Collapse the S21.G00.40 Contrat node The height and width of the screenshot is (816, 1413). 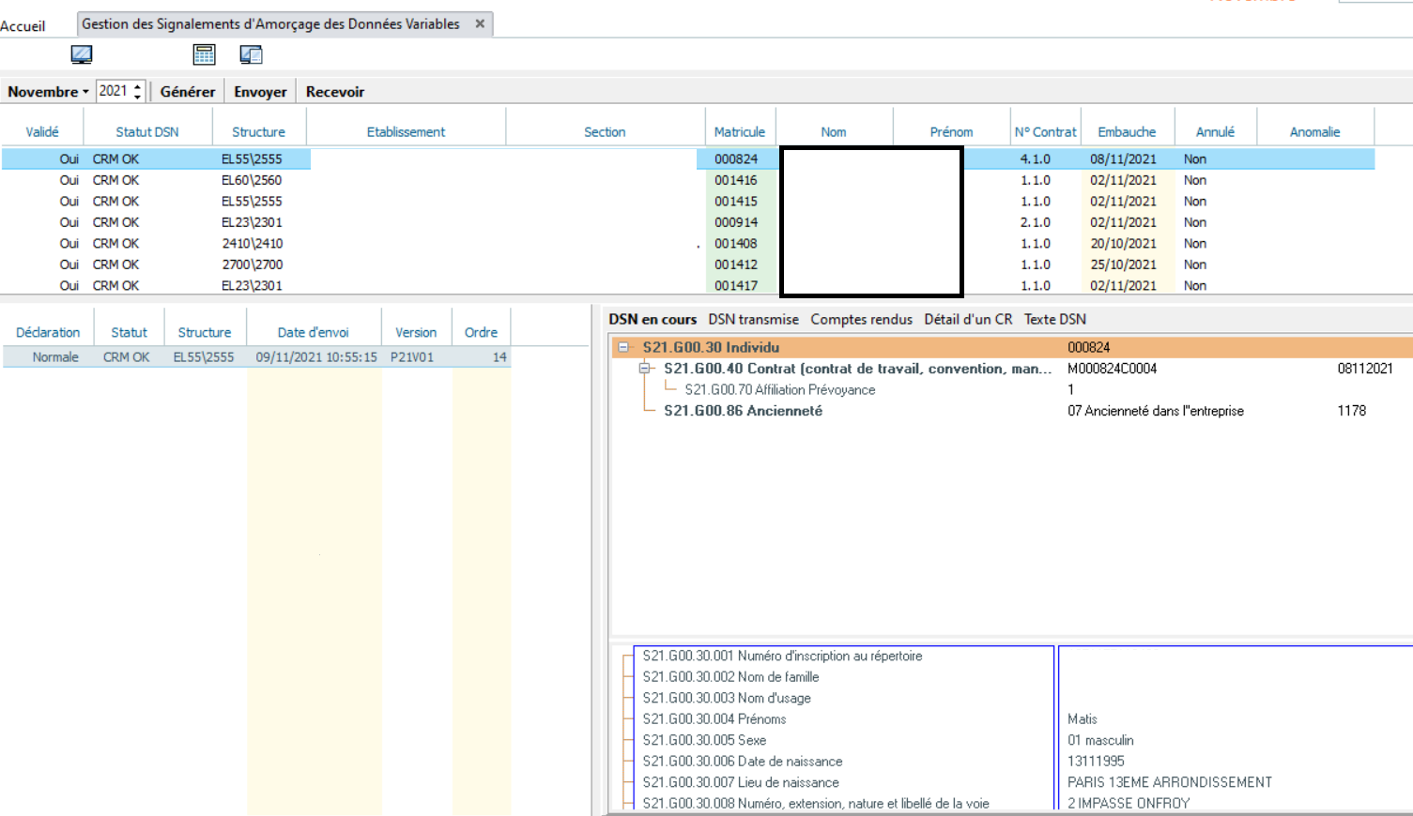pos(645,369)
